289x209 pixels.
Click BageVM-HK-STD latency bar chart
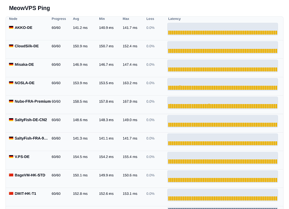[223, 177]
